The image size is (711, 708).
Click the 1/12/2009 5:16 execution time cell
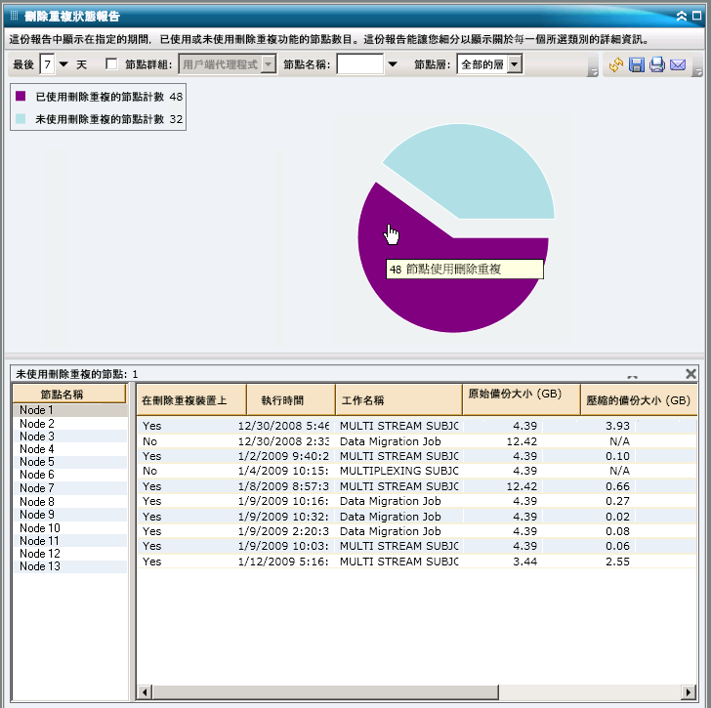(x=283, y=562)
